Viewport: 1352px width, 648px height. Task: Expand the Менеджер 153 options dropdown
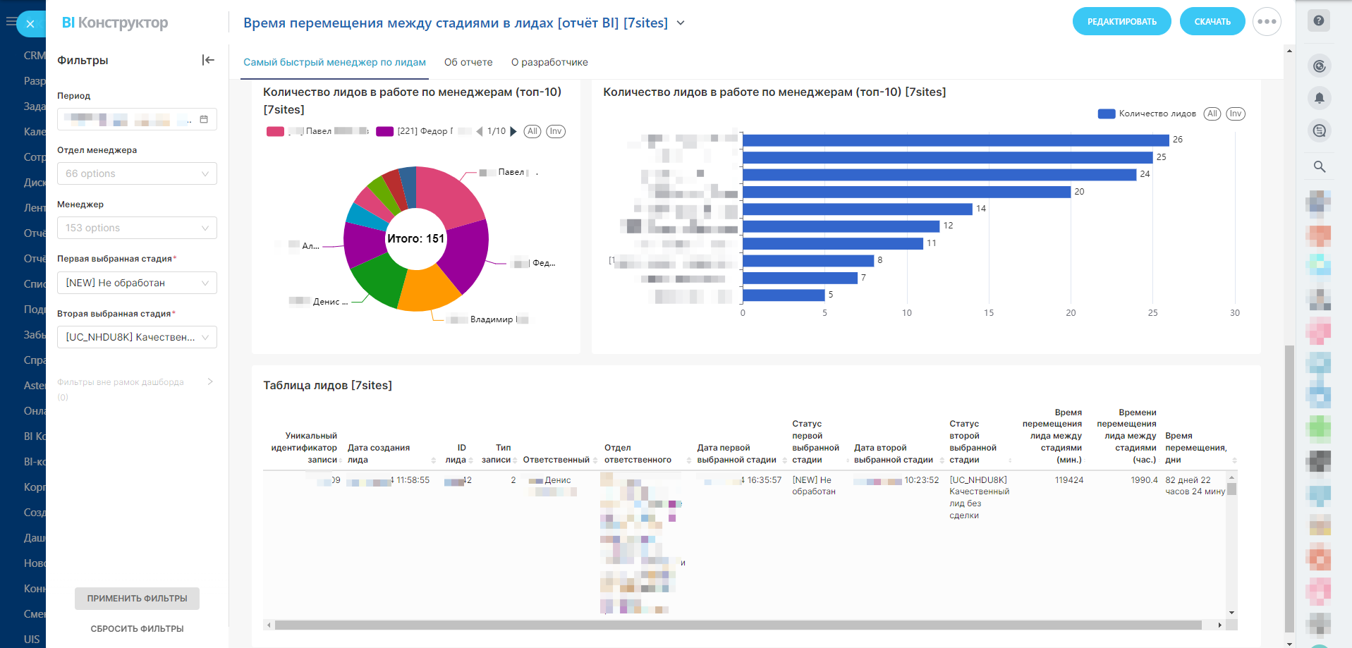[137, 228]
